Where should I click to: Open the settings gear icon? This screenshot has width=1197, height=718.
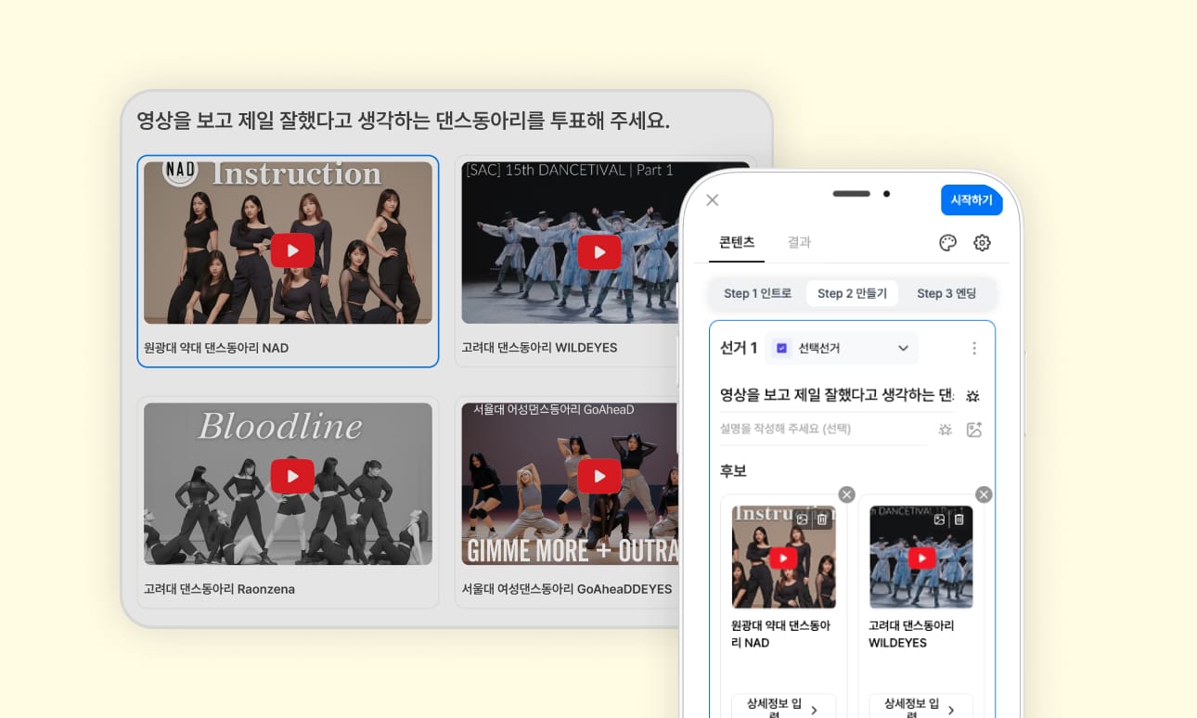pyautogui.click(x=982, y=243)
